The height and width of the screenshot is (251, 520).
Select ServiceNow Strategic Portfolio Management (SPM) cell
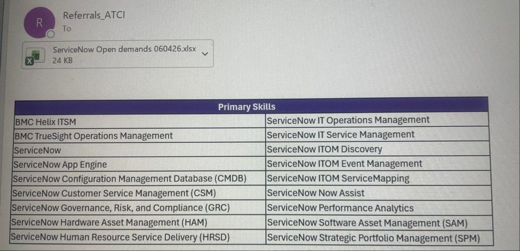click(379, 238)
